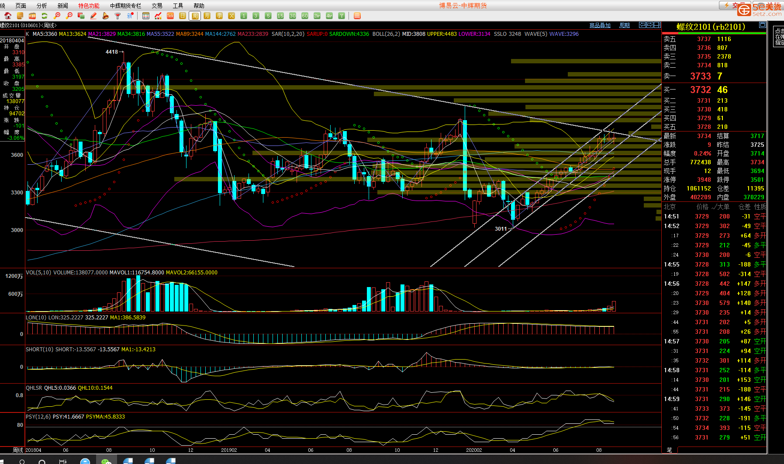Screen dimensions: 784x464
Task: Open the 页面 menu
Action: pos(21,6)
